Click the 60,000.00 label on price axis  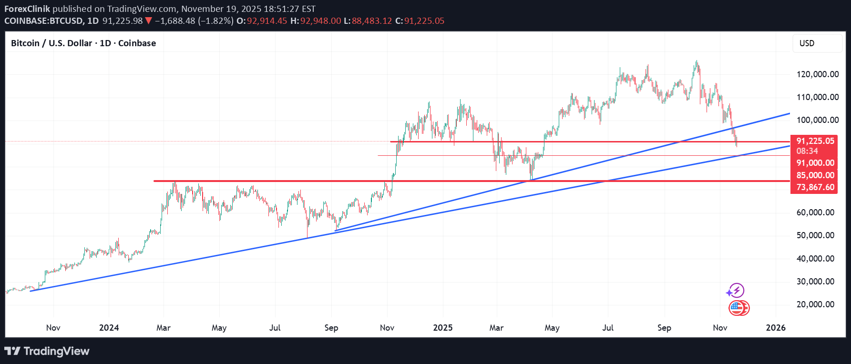click(x=815, y=212)
